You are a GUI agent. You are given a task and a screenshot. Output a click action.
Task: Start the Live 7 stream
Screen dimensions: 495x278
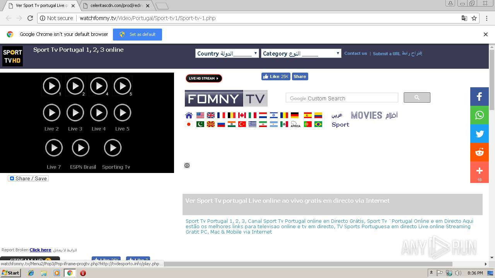tap(54, 148)
